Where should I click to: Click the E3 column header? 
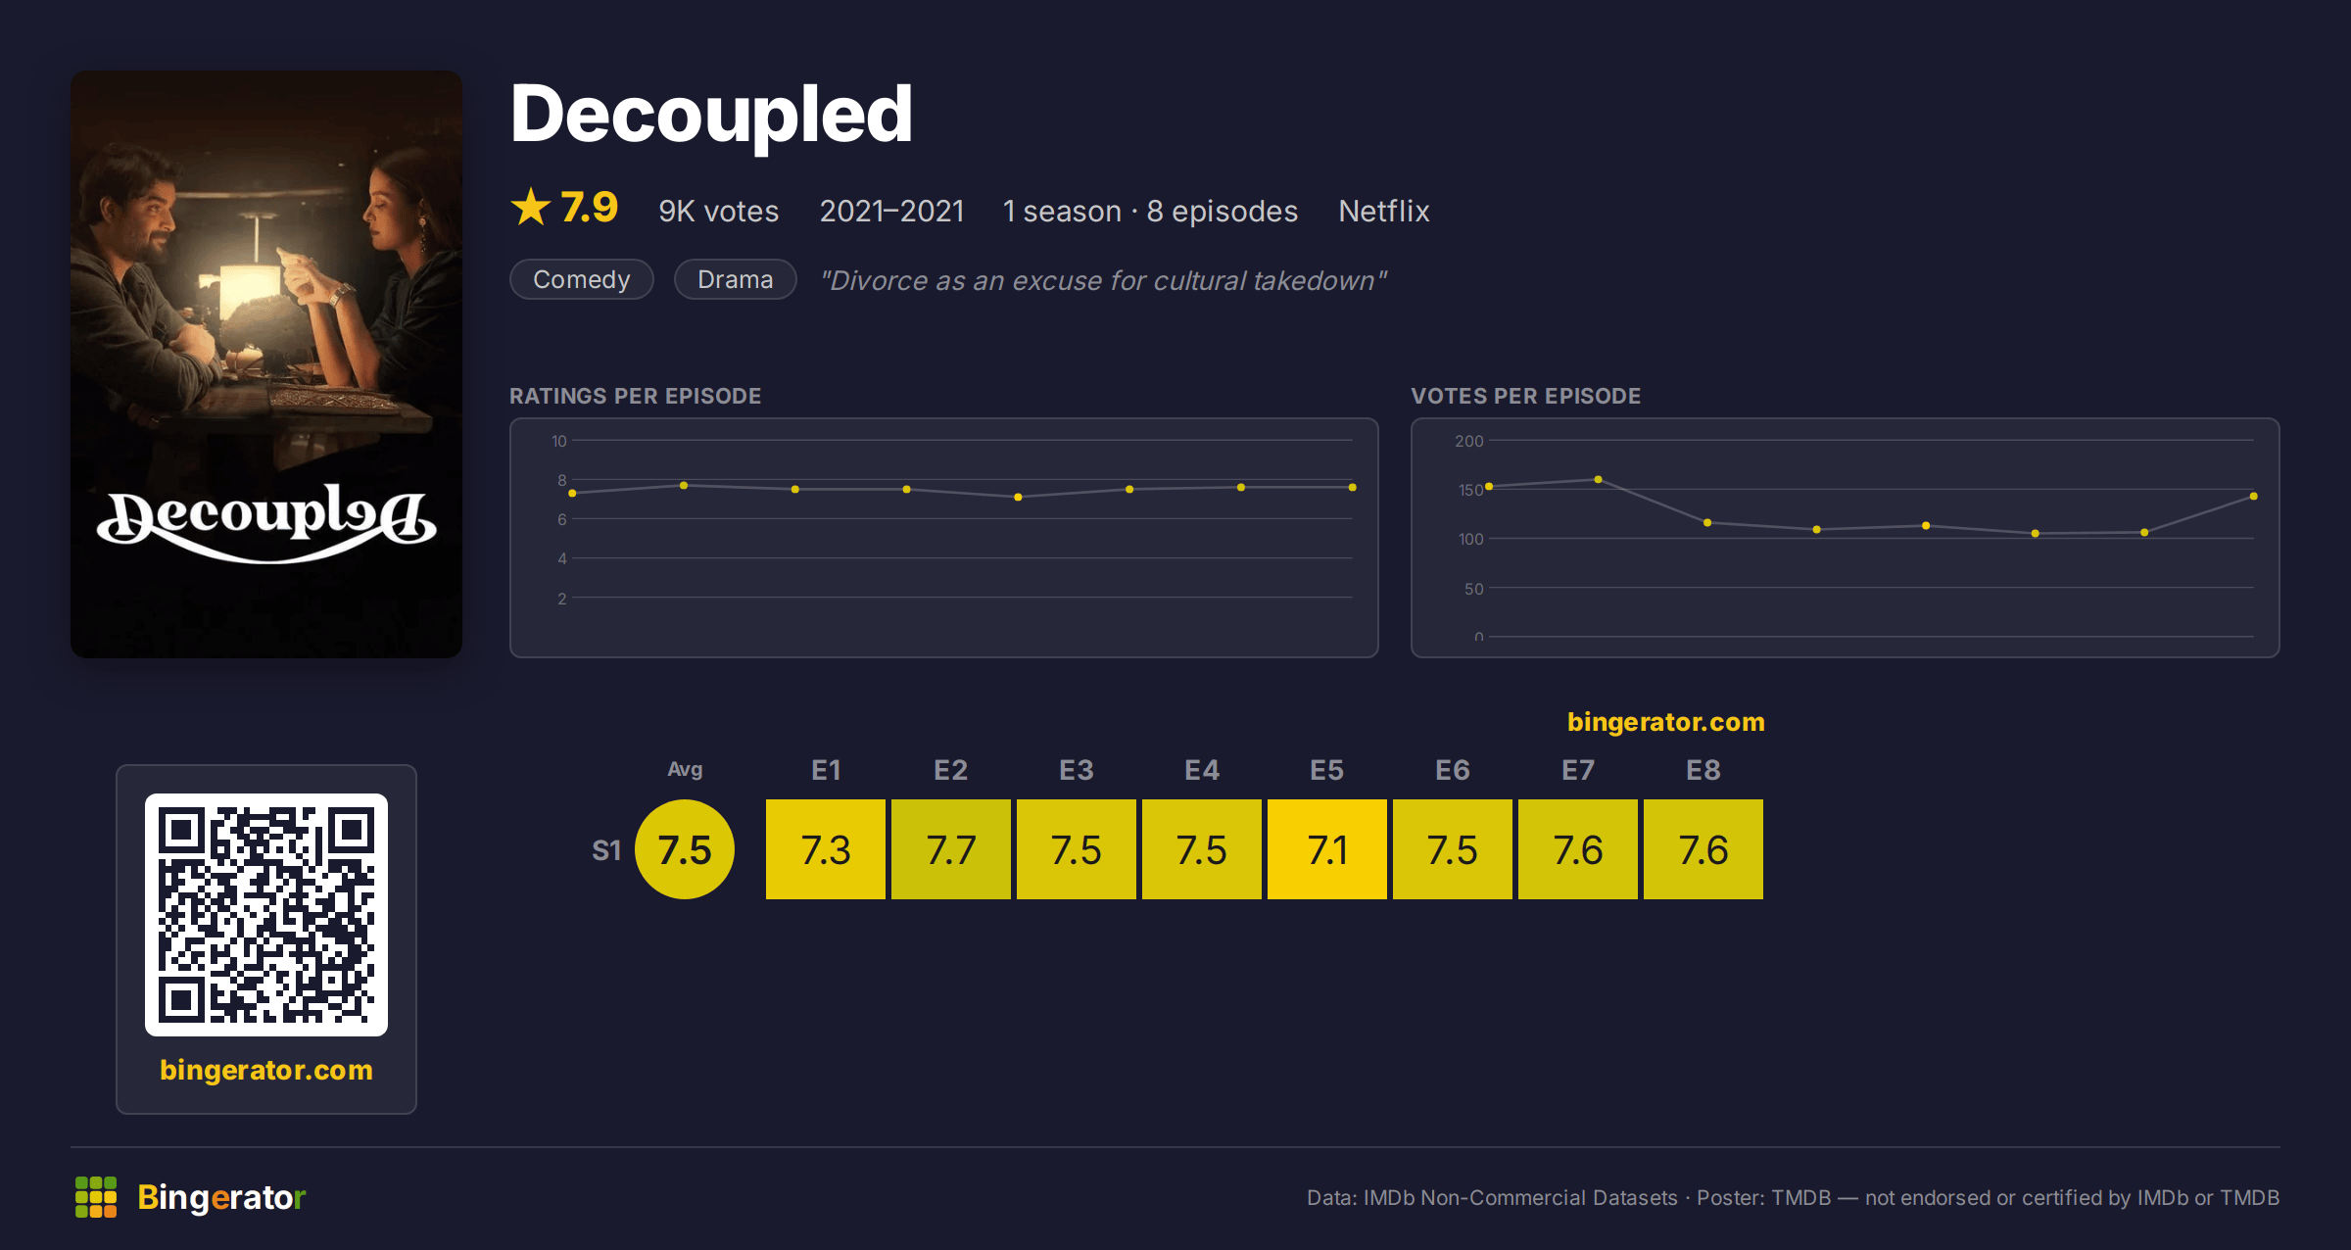(x=1077, y=770)
